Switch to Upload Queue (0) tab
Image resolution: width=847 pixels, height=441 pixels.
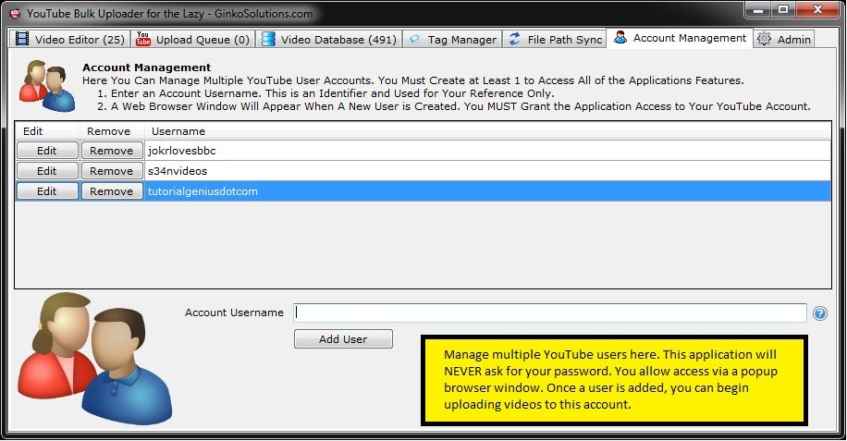pos(192,40)
